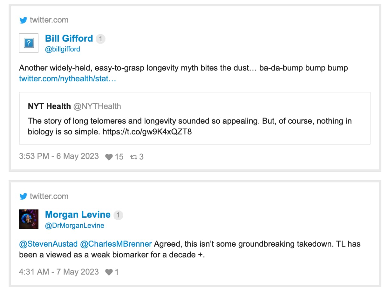Click the Twitter bird icon above Bill Gifford
This screenshot has width=389, height=300.
pyautogui.click(x=23, y=20)
